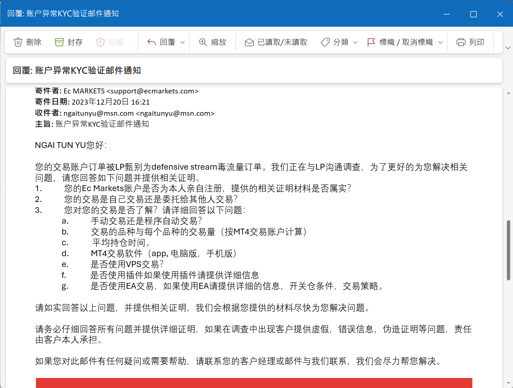Click the Print printer icon
The height and width of the screenshot is (388, 513).
tap(461, 42)
